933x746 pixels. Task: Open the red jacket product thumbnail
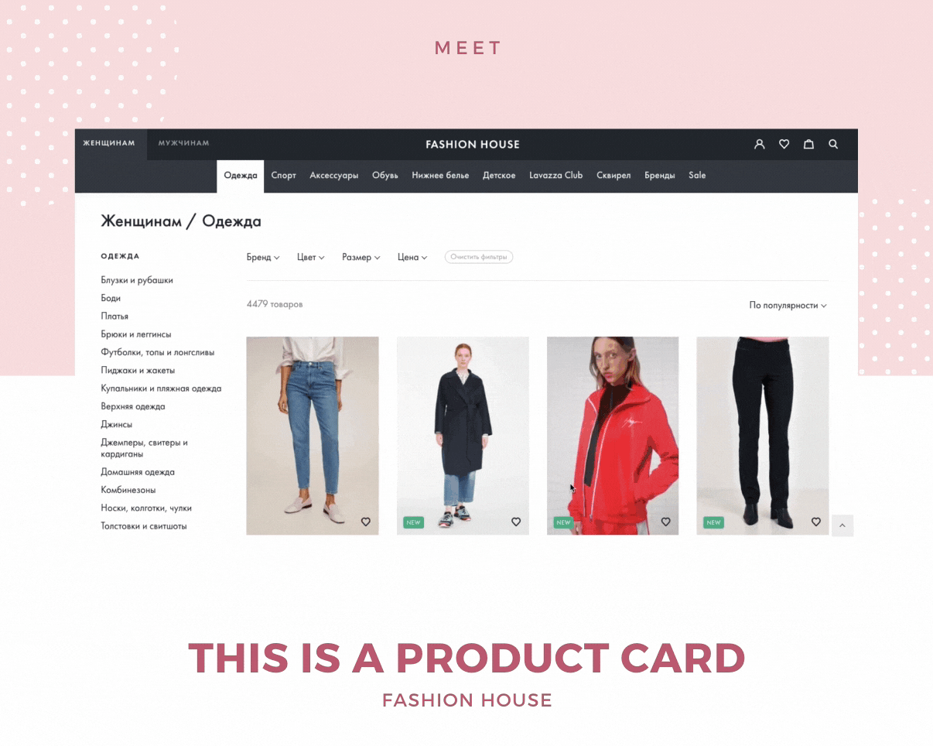tap(613, 436)
